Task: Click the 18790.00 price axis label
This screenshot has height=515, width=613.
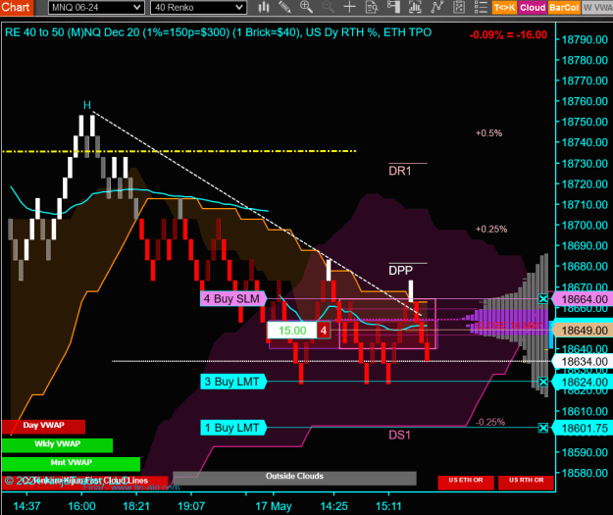Action: tap(585, 39)
